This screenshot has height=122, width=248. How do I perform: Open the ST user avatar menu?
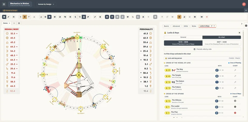244,4
